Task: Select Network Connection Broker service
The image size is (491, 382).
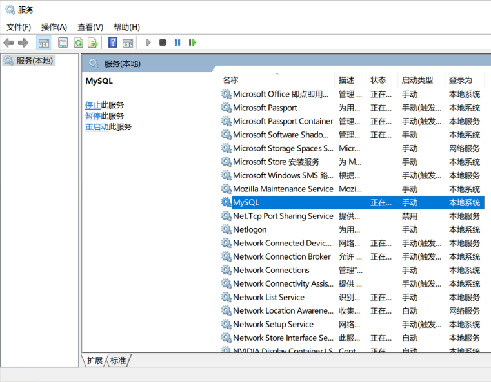Action: pos(352,256)
